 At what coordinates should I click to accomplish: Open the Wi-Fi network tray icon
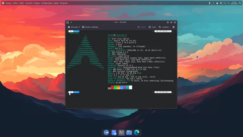coord(221,3)
